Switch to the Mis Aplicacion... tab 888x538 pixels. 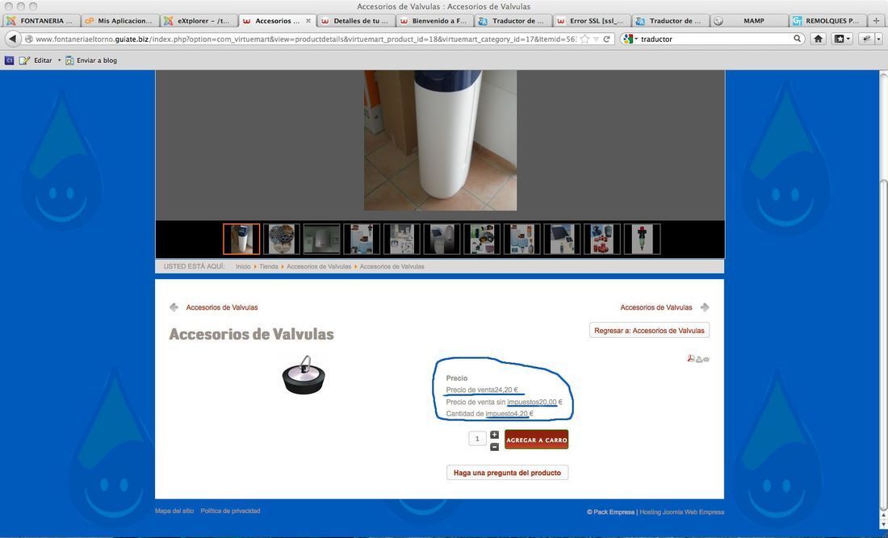[120, 21]
